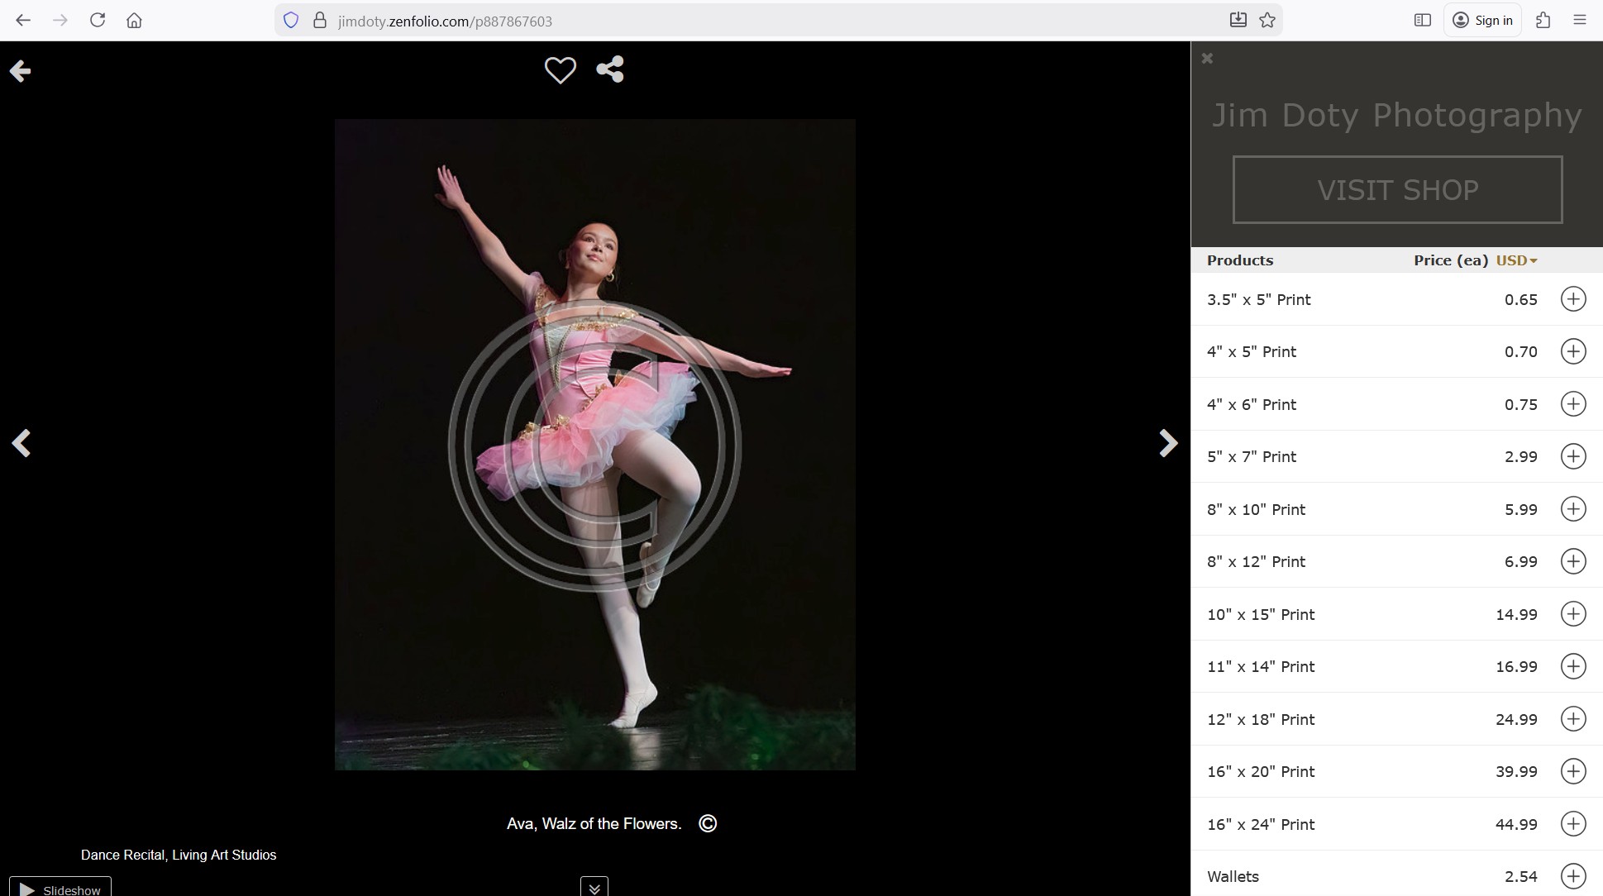This screenshot has height=896, width=1603.
Task: Close the products side panel
Action: point(1207,59)
